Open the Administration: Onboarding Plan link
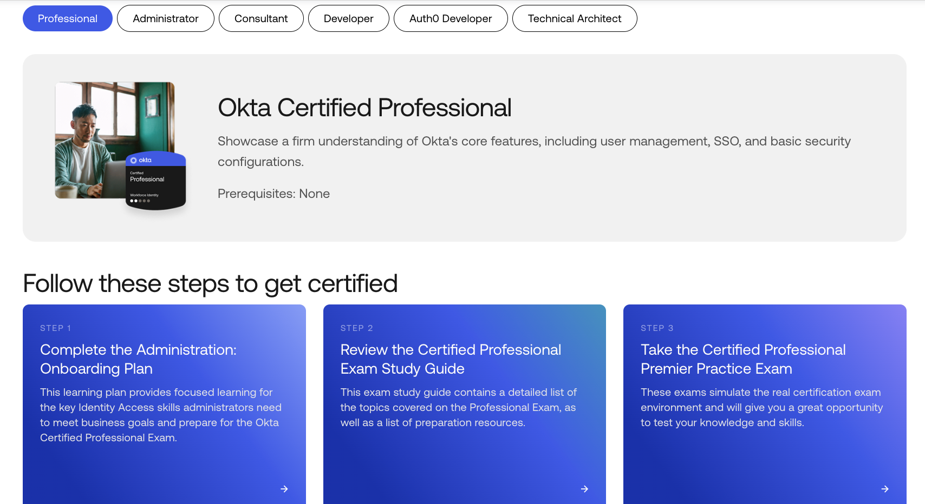Image resolution: width=925 pixels, height=504 pixels. (x=138, y=359)
